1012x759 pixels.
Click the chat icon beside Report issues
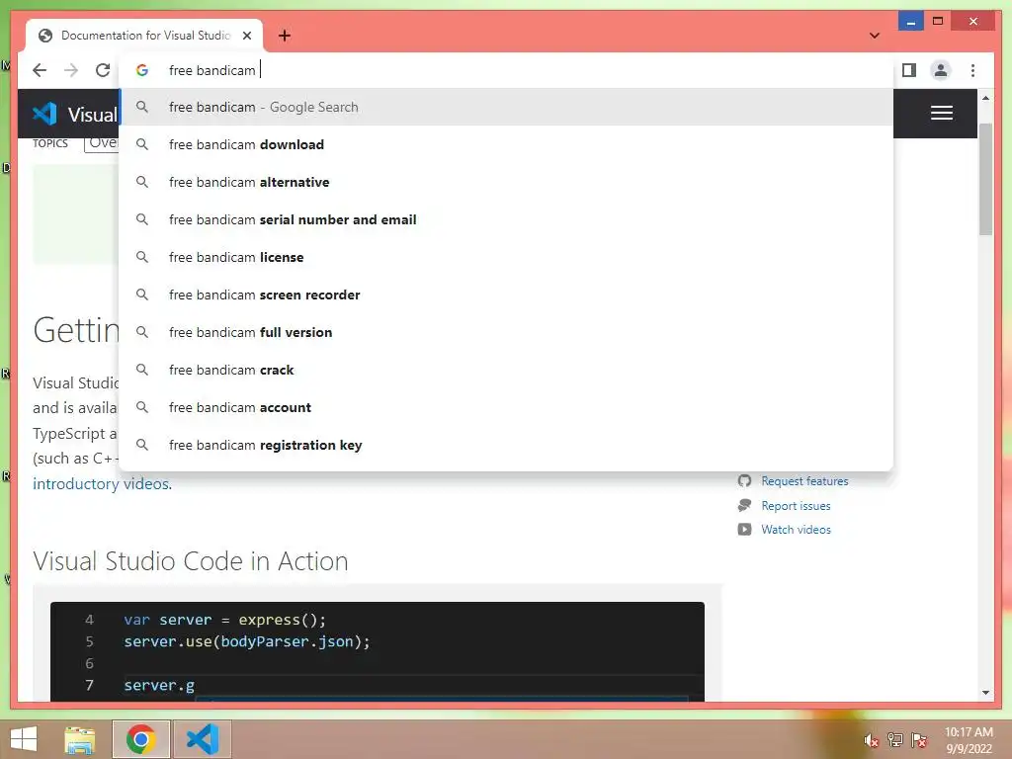point(744,505)
